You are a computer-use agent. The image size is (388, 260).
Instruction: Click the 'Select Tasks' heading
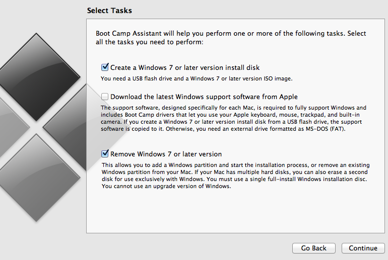tap(109, 11)
